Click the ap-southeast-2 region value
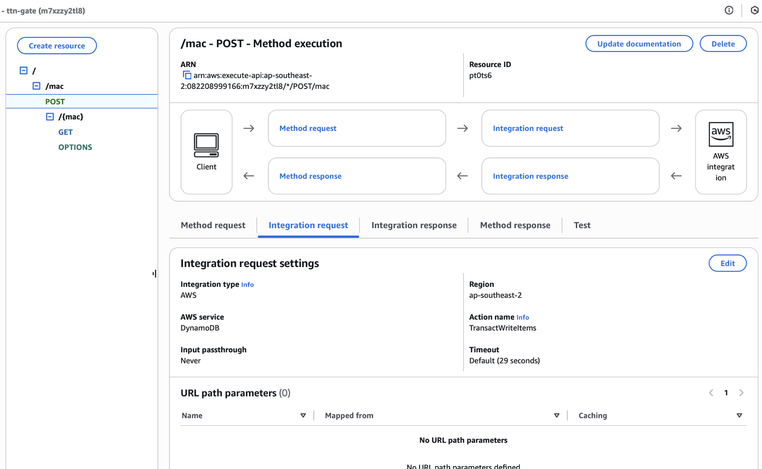762x469 pixels. point(495,295)
